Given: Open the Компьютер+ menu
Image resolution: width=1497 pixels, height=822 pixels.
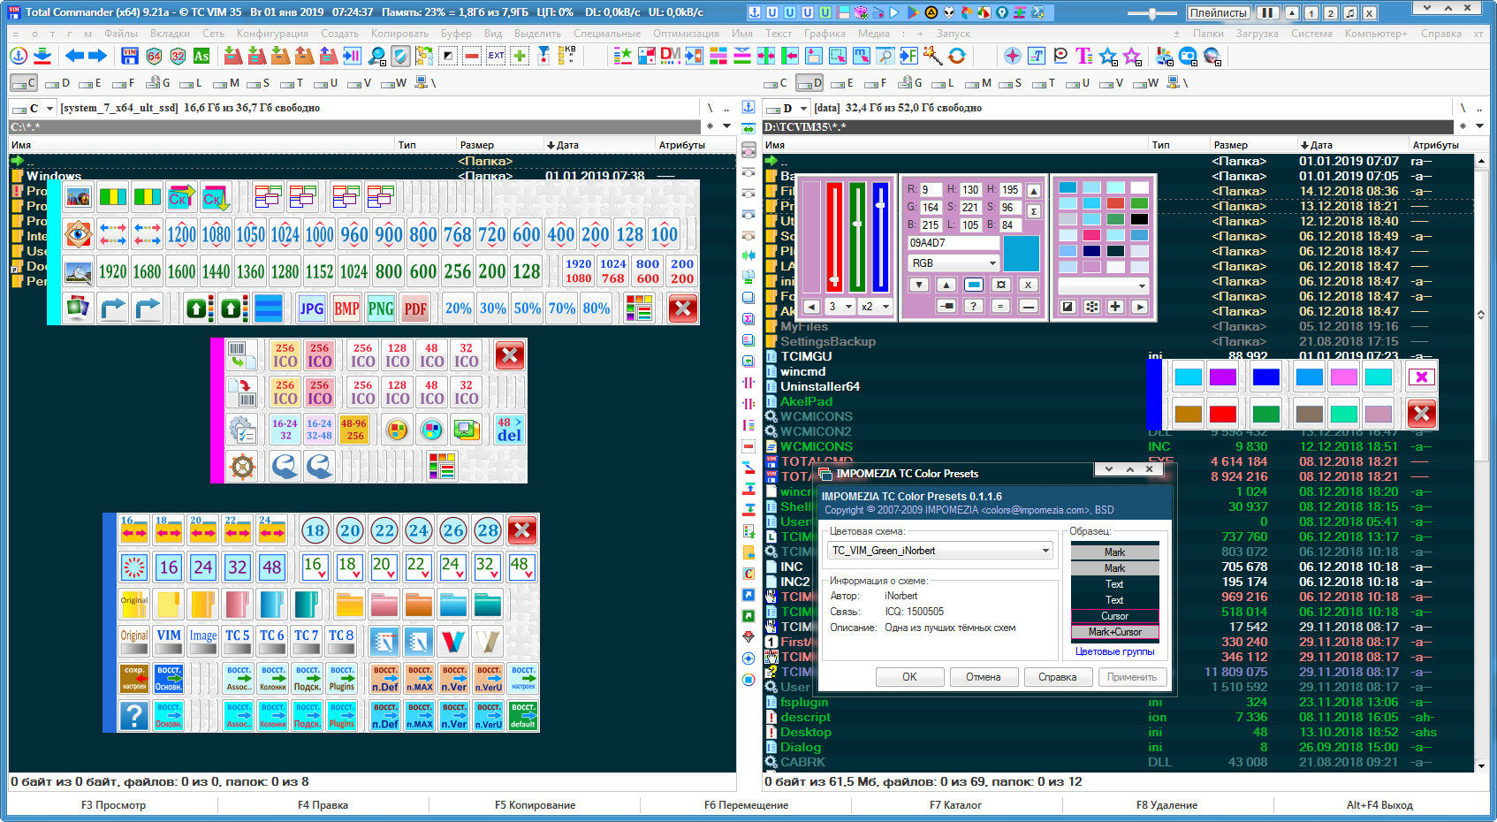Looking at the screenshot, I should click(x=1376, y=34).
